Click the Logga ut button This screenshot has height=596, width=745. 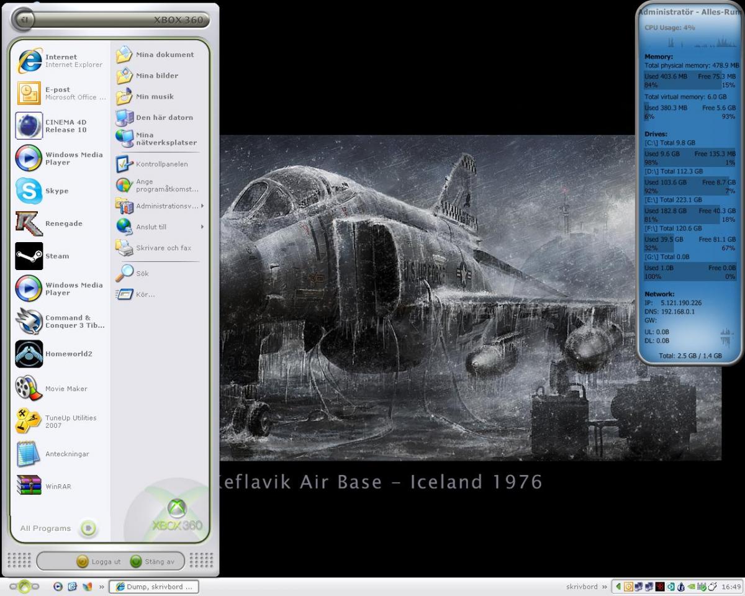click(99, 562)
